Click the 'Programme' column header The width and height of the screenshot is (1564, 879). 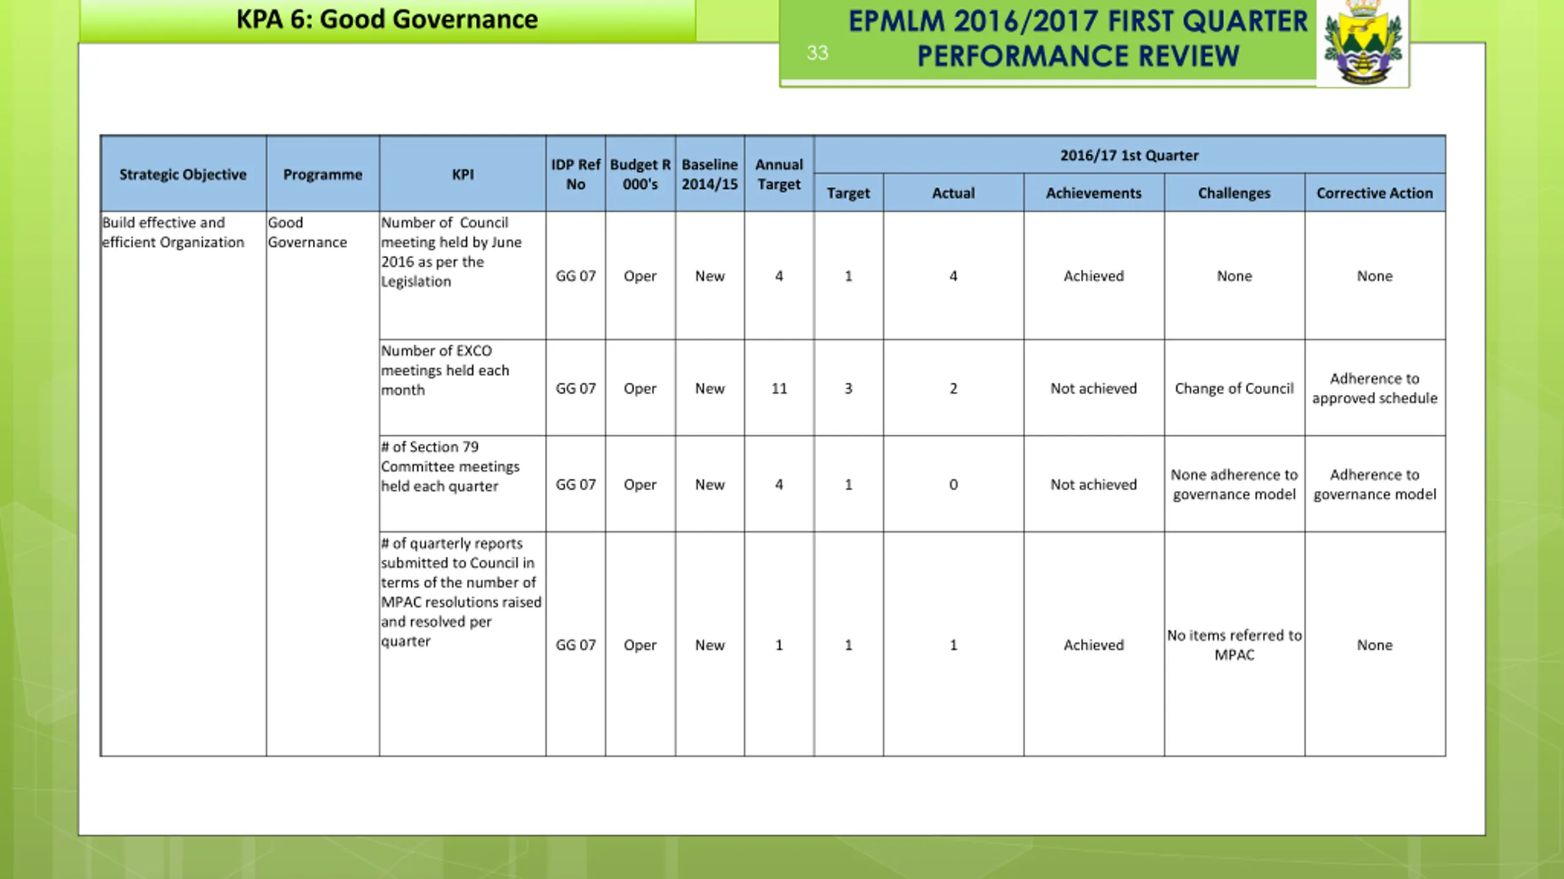(323, 175)
